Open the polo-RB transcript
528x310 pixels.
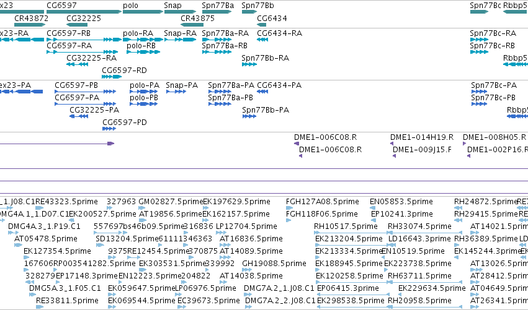point(143,52)
